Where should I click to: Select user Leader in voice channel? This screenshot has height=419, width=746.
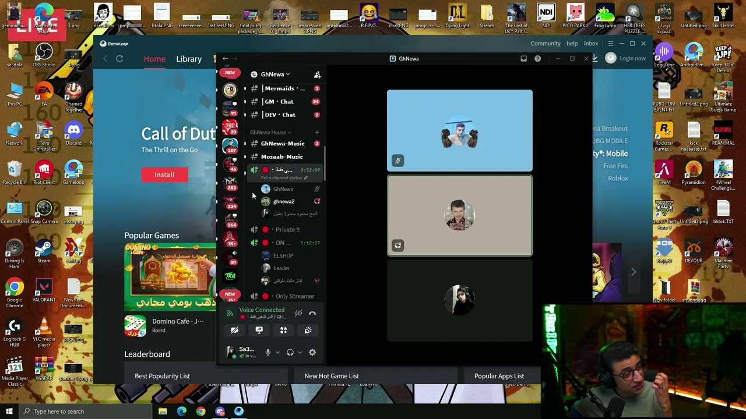[x=289, y=268]
